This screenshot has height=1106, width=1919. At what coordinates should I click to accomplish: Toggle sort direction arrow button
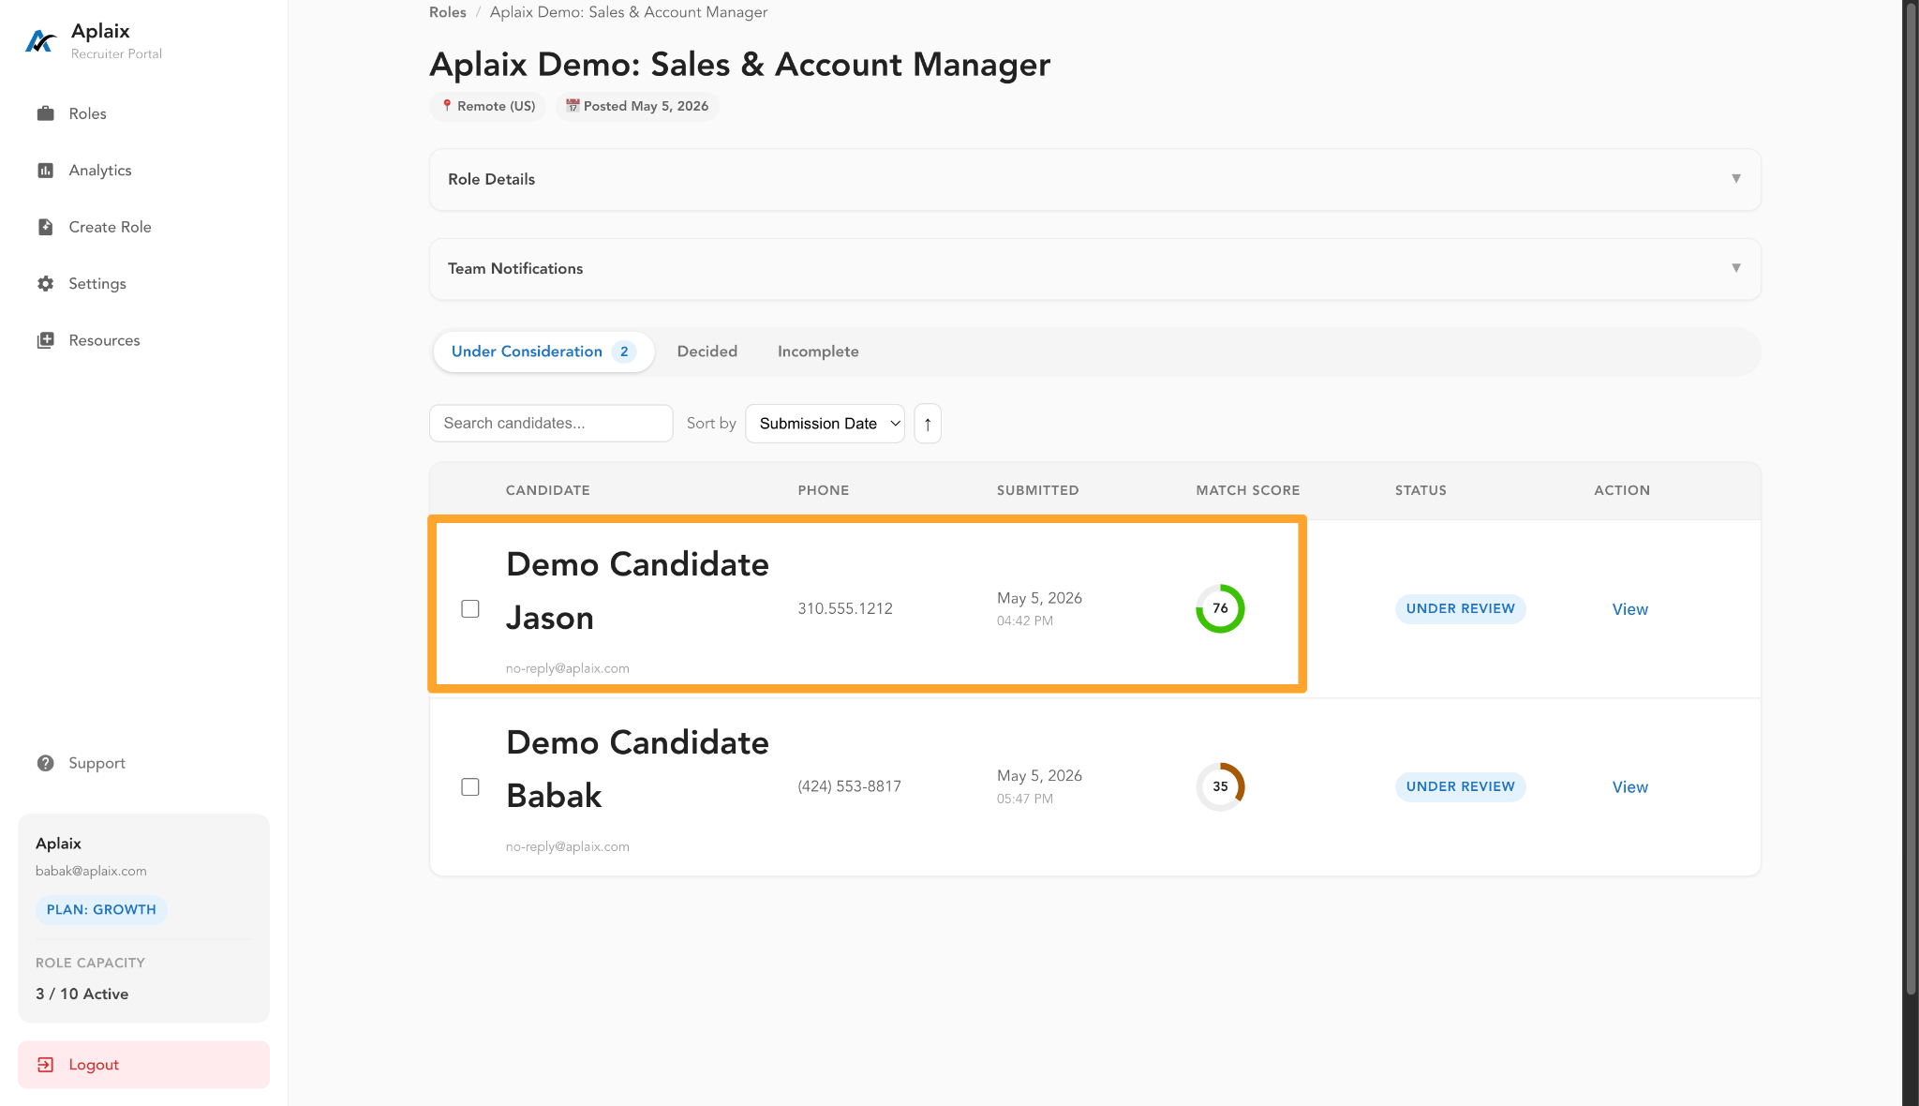click(x=928, y=424)
